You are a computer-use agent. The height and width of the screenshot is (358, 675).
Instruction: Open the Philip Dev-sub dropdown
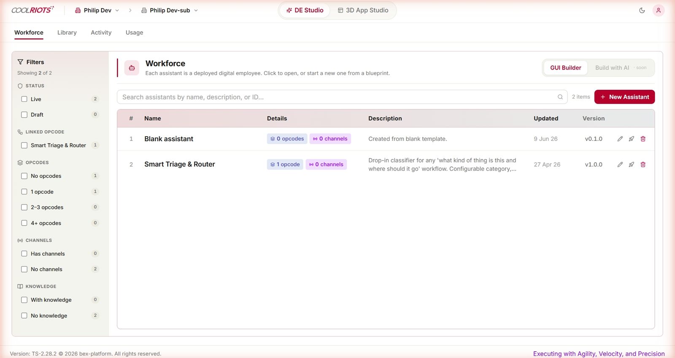170,10
